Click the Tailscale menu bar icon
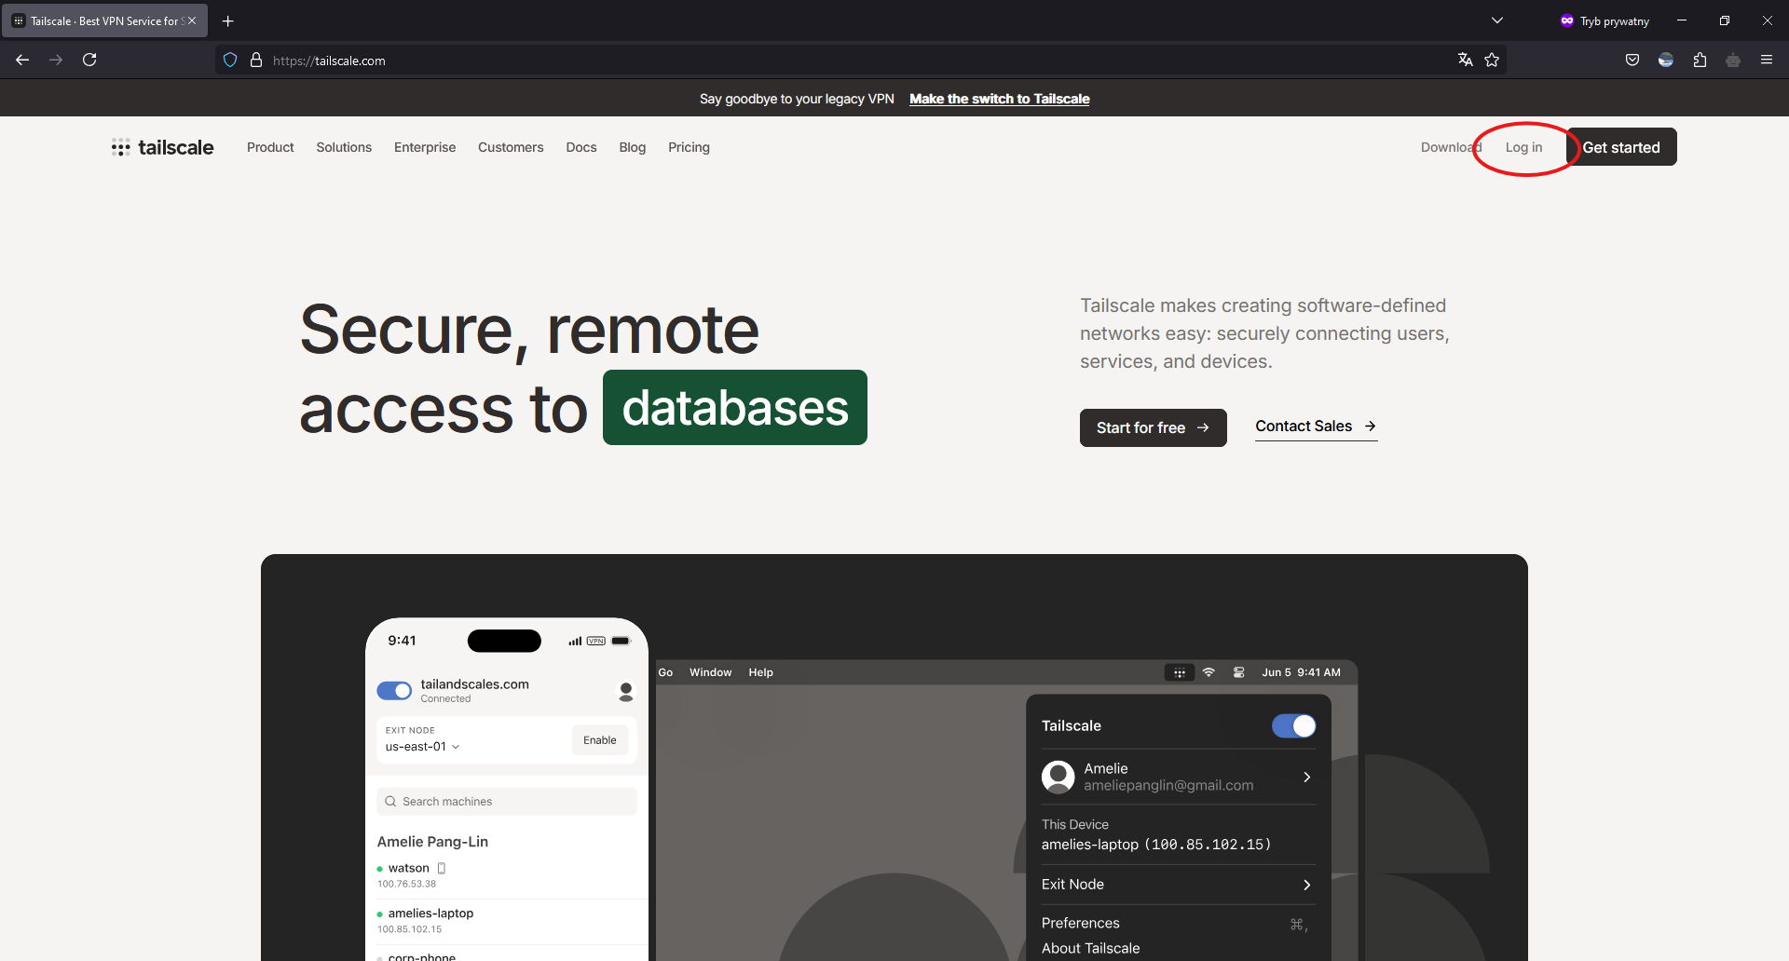 (1180, 672)
